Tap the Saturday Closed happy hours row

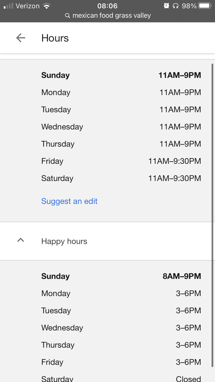(x=121, y=379)
